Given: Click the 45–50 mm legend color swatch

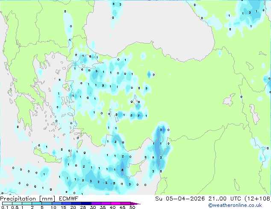Looking at the screenshot, I should pos(125,203).
